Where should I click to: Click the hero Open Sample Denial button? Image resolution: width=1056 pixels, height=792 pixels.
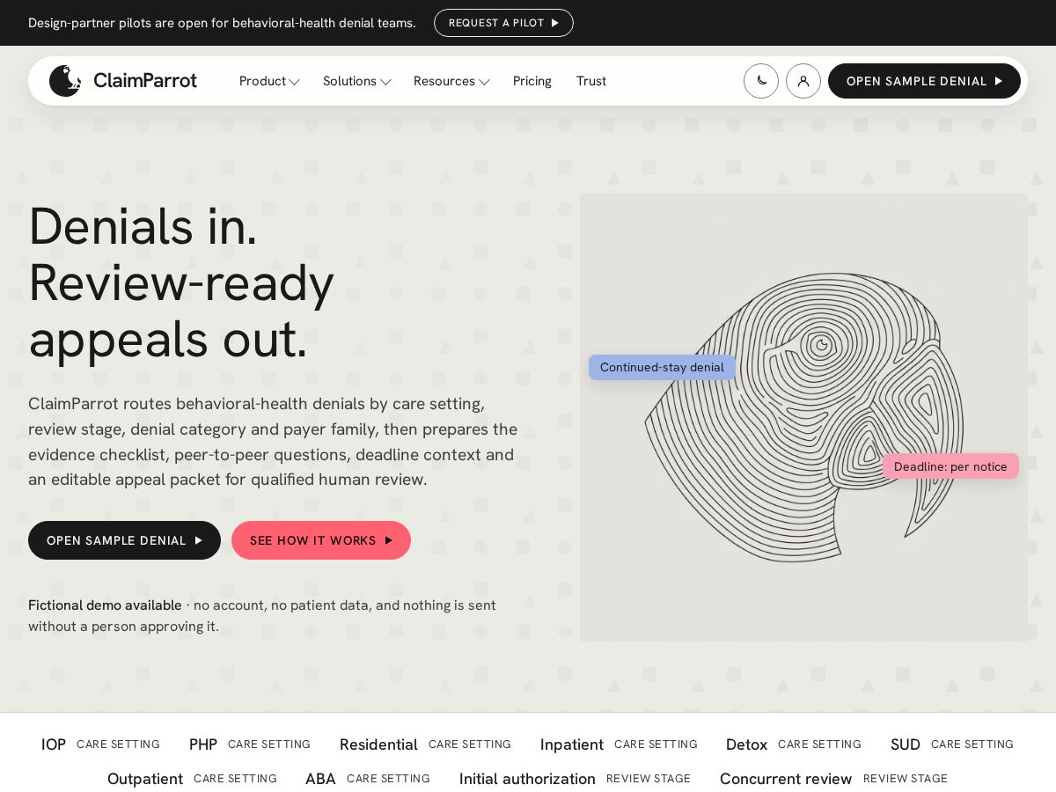124,540
